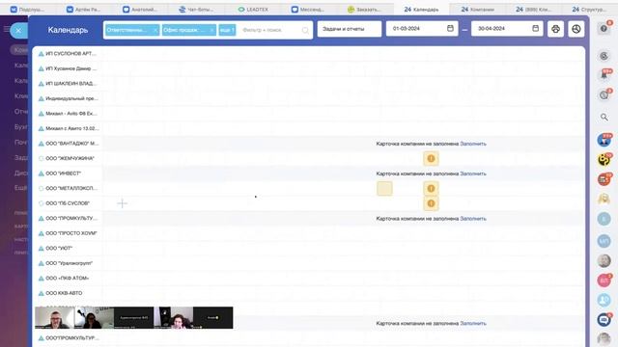Switch to the "Анатолий" browser tab
Image resolution: width=618 pixels, height=347 pixels.
pos(140,9)
